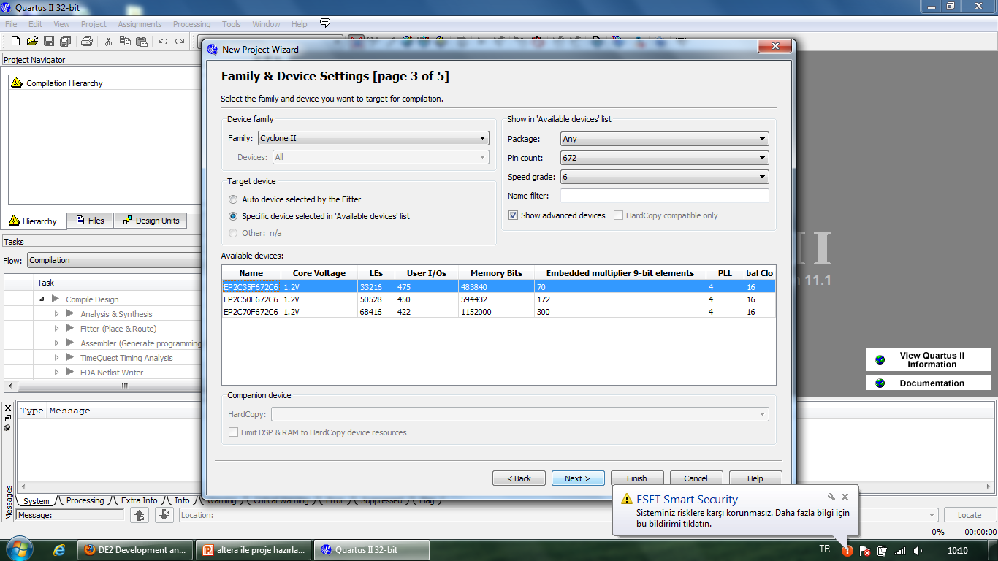Select Specific device in Available devices list option
The image size is (998, 561).
[319, 216]
